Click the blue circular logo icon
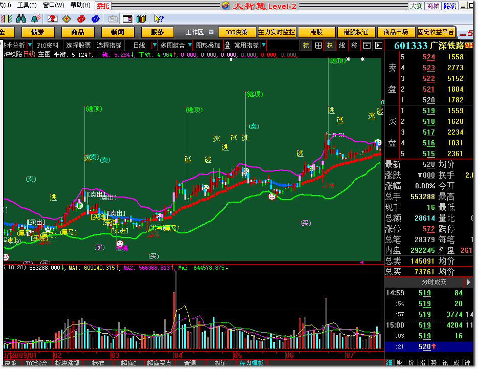Image resolution: width=478 pixels, height=369 pixels. click(95, 19)
